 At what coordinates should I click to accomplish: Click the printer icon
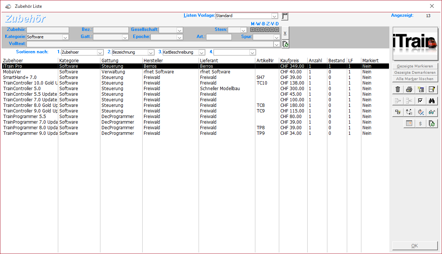click(409, 89)
